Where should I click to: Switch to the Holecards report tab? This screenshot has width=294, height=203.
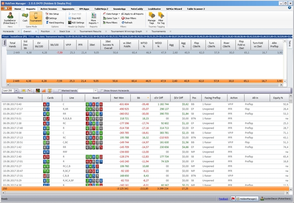click(x=8, y=32)
